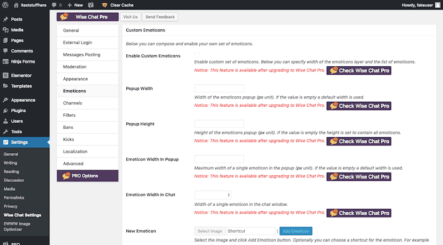Open the Media item in Settings submenu
Image resolution: width=443 pixels, height=245 pixels.
(x=9, y=189)
